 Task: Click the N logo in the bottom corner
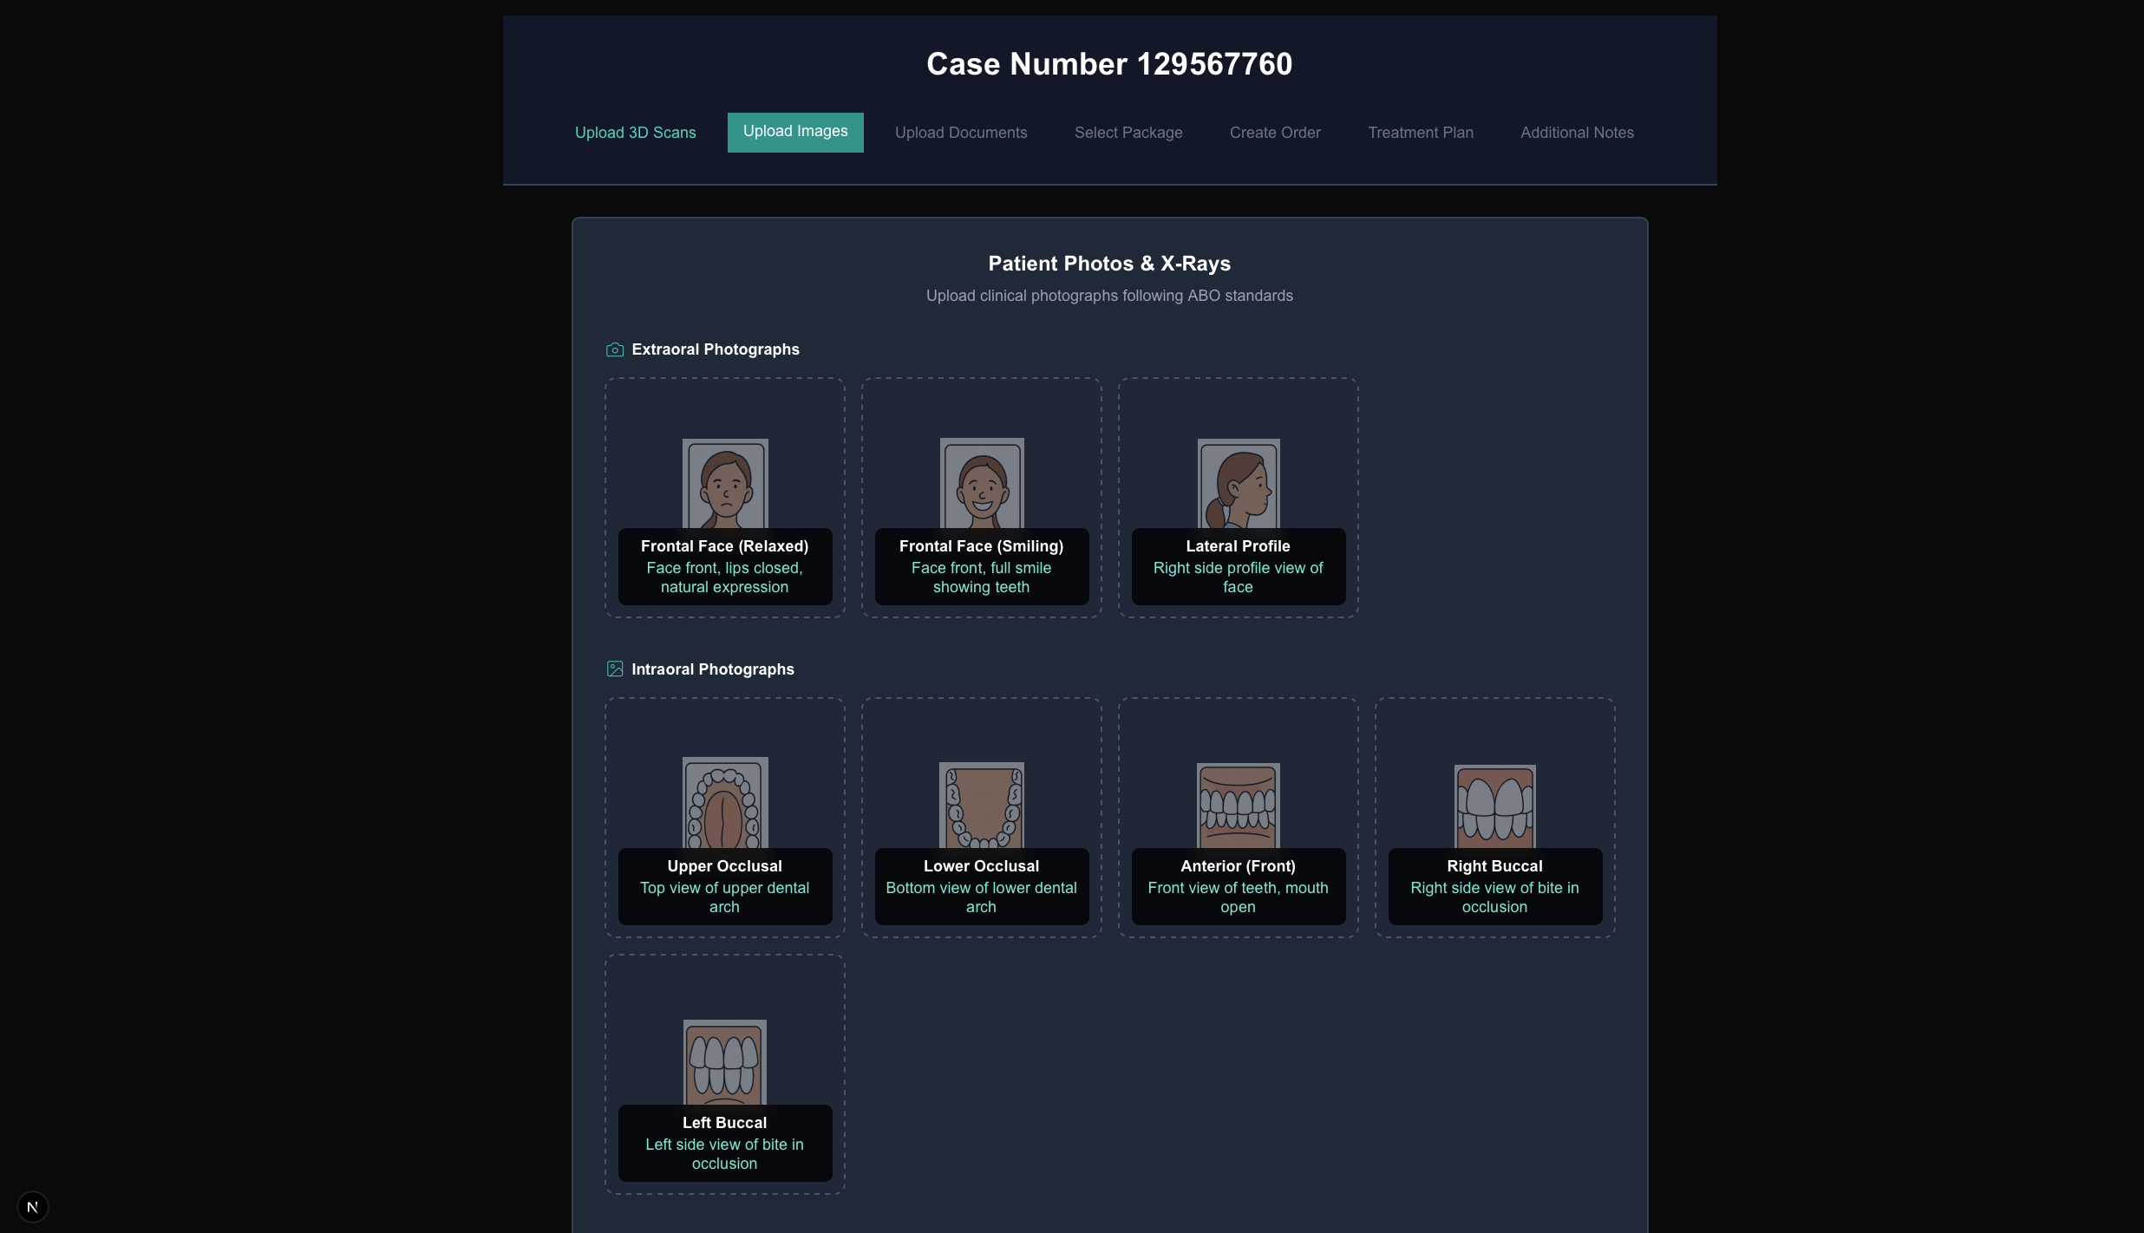(x=33, y=1206)
